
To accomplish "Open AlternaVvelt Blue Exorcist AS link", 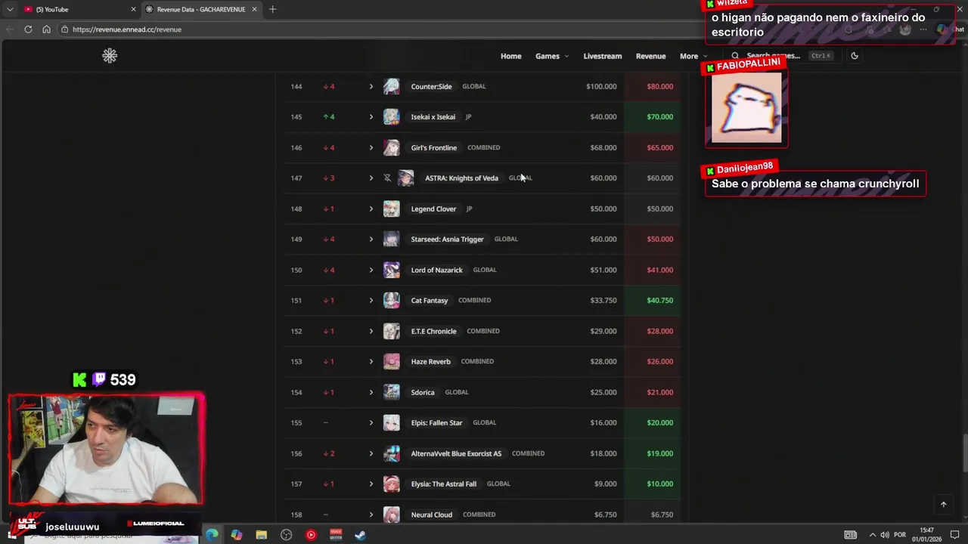I will [456, 453].
